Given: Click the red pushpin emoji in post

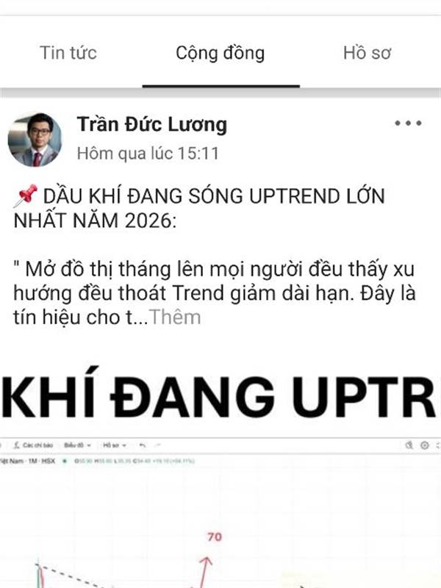Looking at the screenshot, I should point(26,196).
